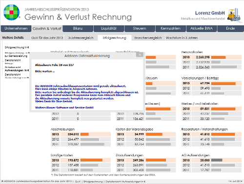Click the forklift image beside Lorenz GmbH
The image size is (244, 184).
click(x=235, y=15)
